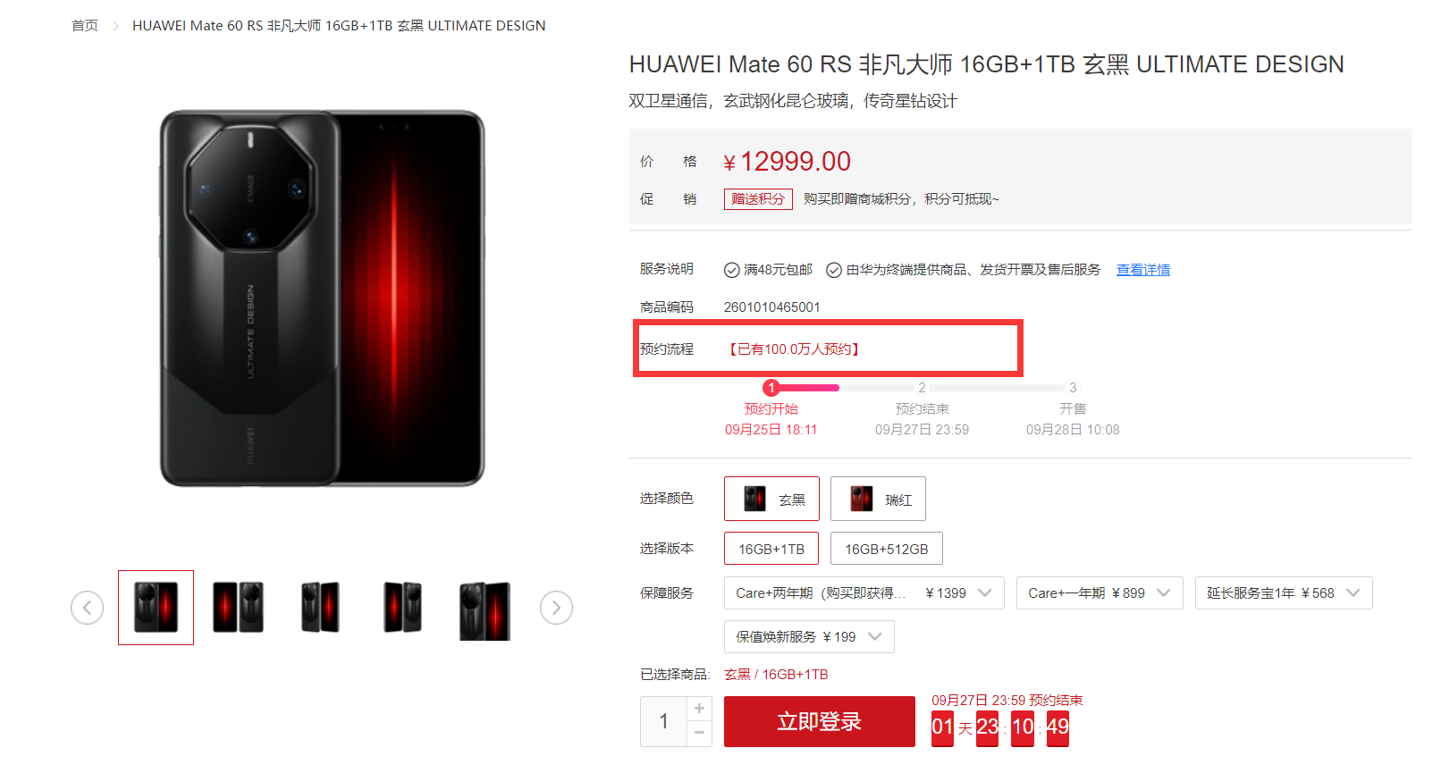The width and height of the screenshot is (1441, 773).
Task: Choose the 16GB+512GB version
Action: 887,549
